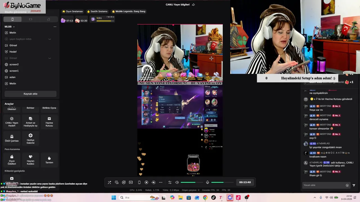Viewport: 360px width, 202px height.
Task: Click the Kaynak ekle button
Action: tap(30, 94)
